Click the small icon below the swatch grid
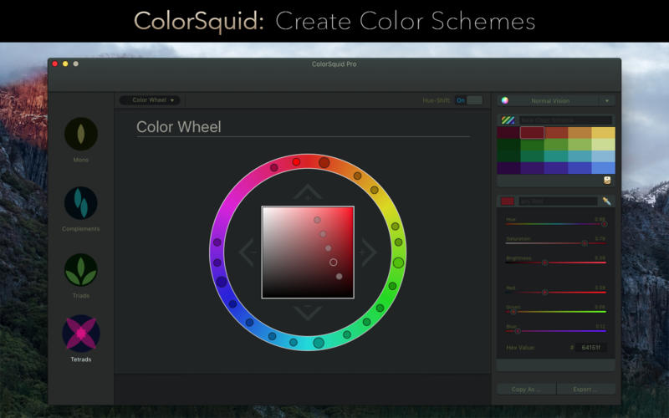669x418 pixels. (x=607, y=181)
